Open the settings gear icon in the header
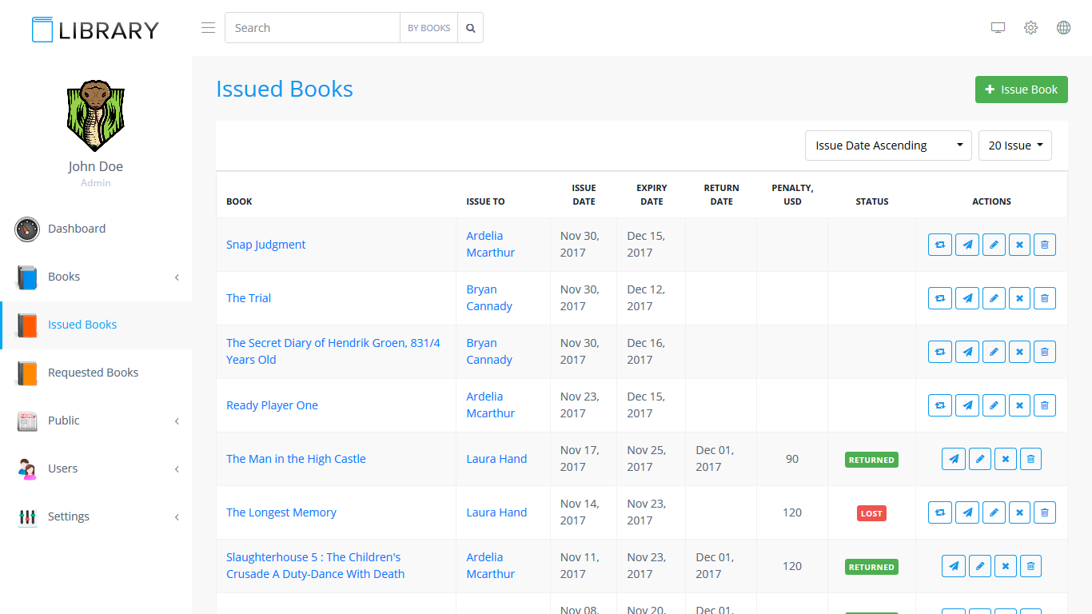The width and height of the screenshot is (1092, 614). tap(1030, 28)
